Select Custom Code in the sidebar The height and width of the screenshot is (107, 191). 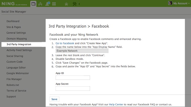click(15, 62)
